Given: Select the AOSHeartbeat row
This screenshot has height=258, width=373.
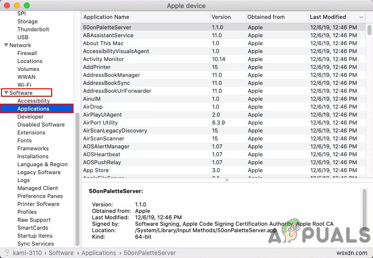Looking at the screenshot, I should [x=224, y=154].
